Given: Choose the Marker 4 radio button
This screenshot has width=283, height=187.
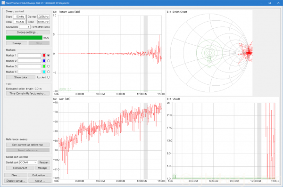Looking at the screenshot, I should tap(49, 72).
